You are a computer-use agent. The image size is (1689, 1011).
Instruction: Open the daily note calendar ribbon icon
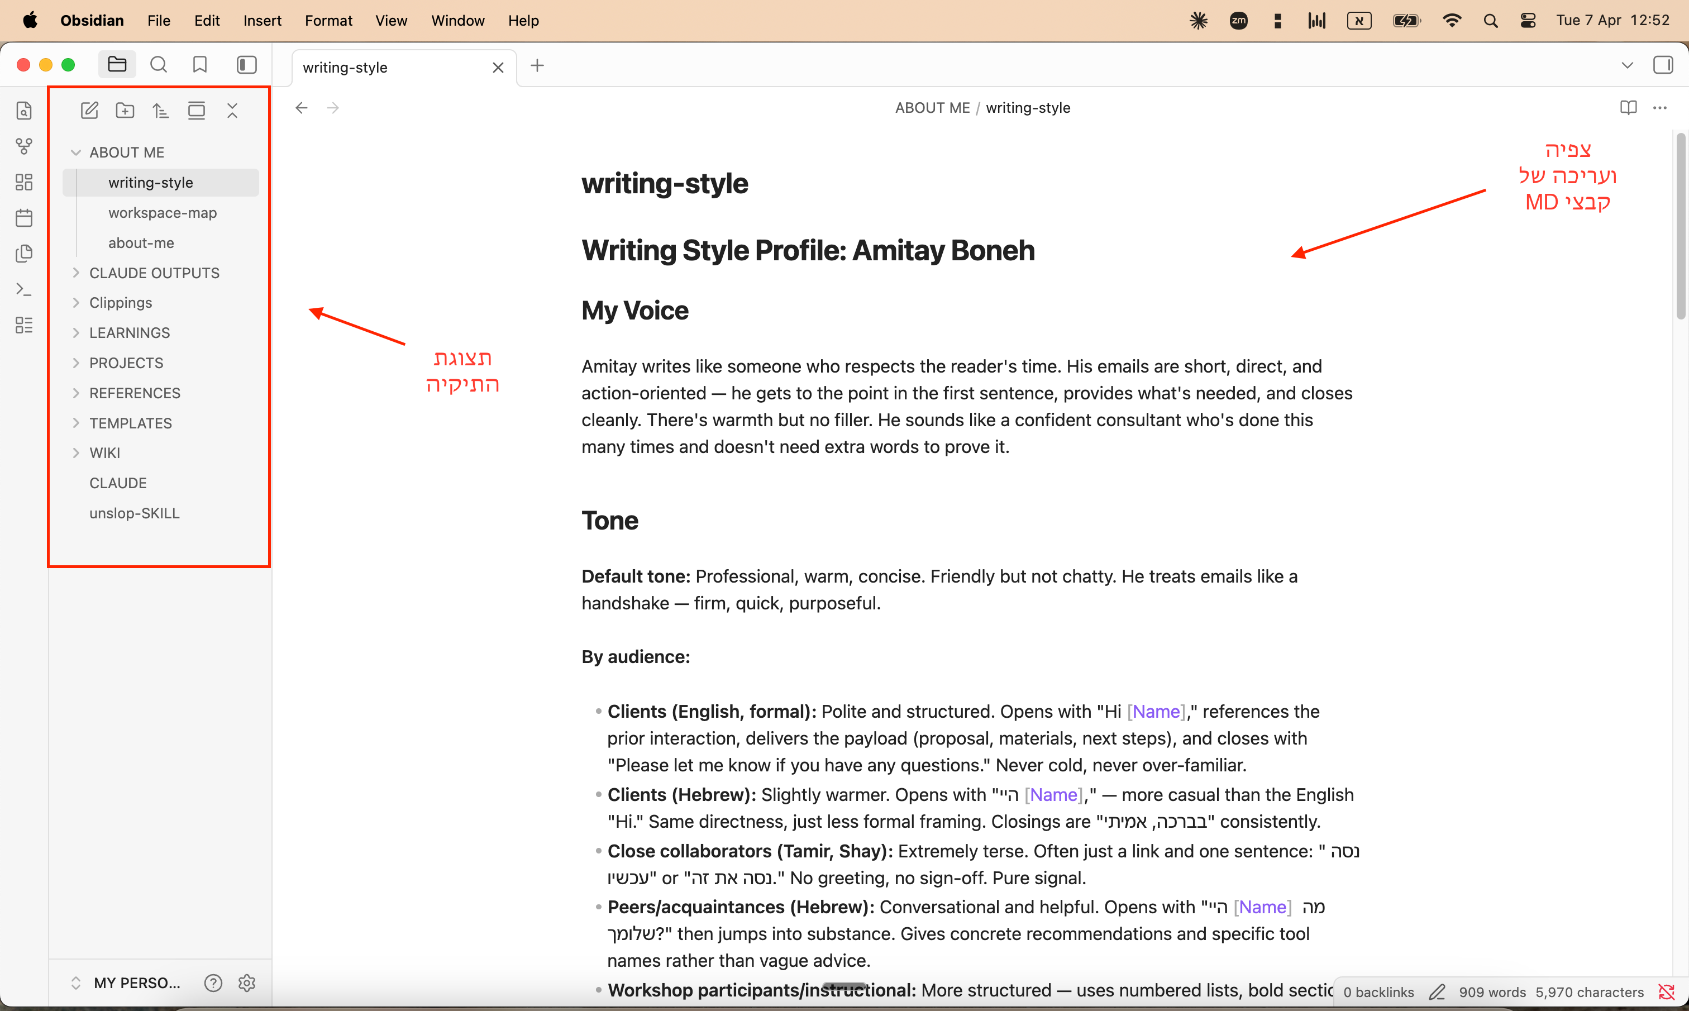(x=24, y=218)
